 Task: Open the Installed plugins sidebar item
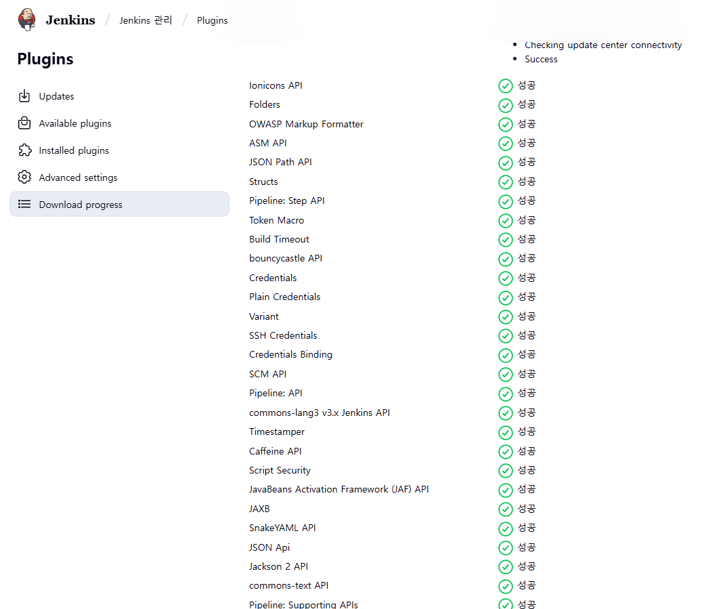coord(119,150)
